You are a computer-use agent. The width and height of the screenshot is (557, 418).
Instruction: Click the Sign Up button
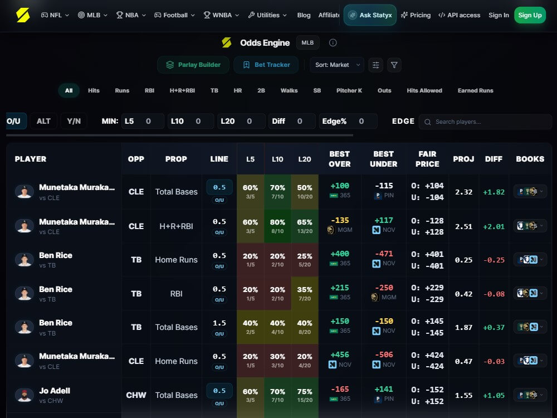point(530,15)
